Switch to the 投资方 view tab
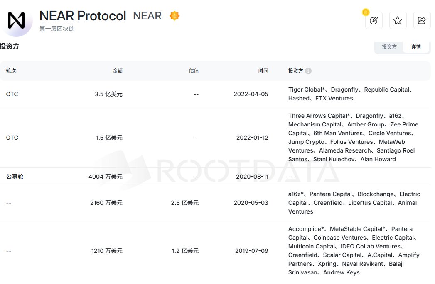Viewport: 435px width, 284px height. [389, 47]
